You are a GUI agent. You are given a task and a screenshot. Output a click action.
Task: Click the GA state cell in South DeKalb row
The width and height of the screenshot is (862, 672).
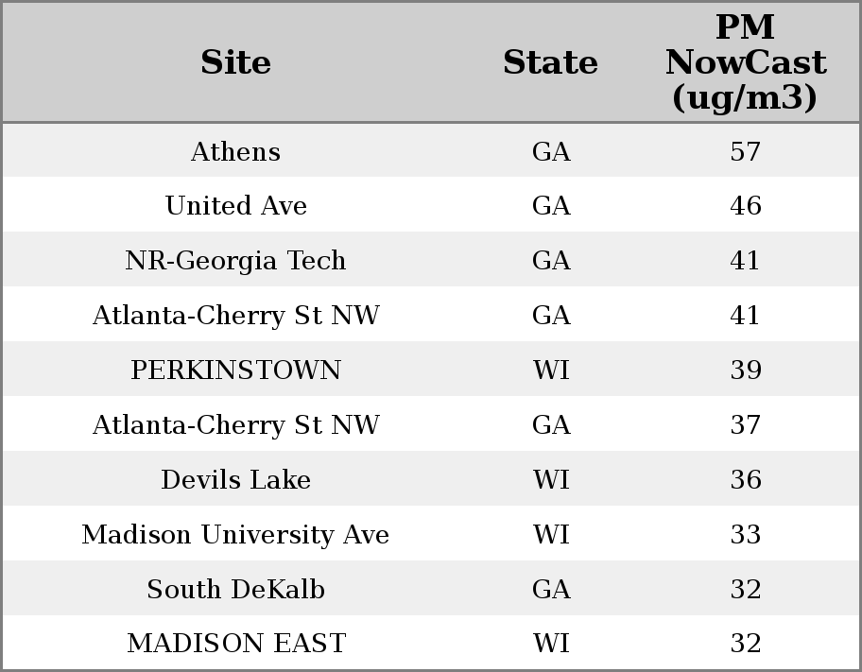(x=551, y=590)
